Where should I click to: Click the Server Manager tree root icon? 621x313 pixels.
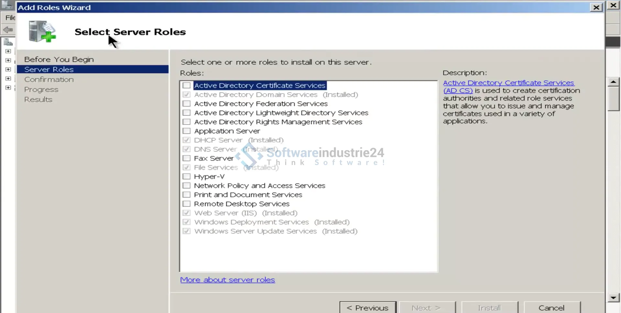coord(8,42)
